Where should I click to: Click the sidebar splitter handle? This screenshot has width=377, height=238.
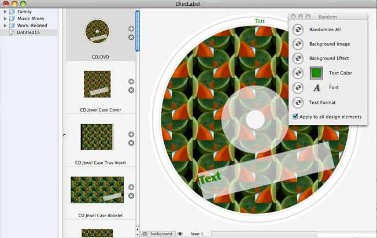tap(64, 135)
